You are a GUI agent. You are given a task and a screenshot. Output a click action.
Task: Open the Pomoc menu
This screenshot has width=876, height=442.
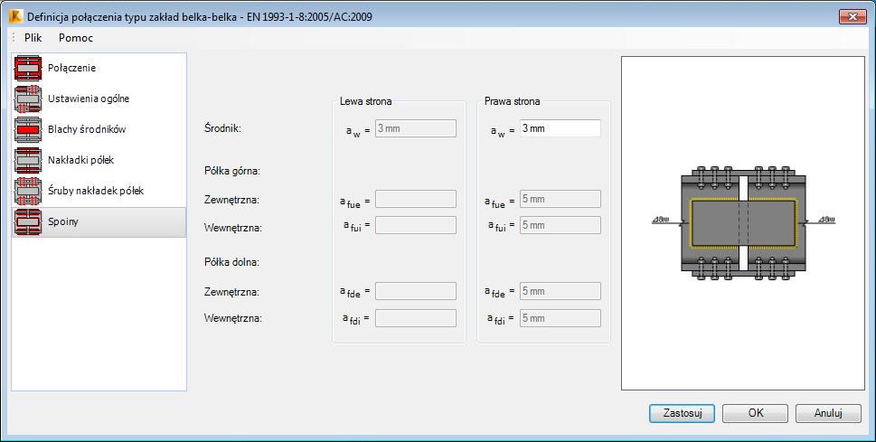[x=75, y=38]
